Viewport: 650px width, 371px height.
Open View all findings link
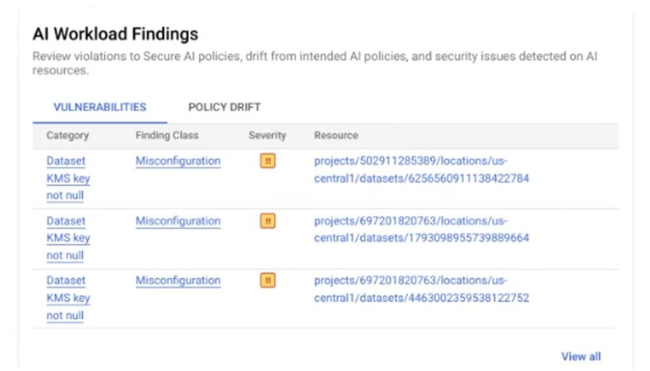tap(580, 356)
